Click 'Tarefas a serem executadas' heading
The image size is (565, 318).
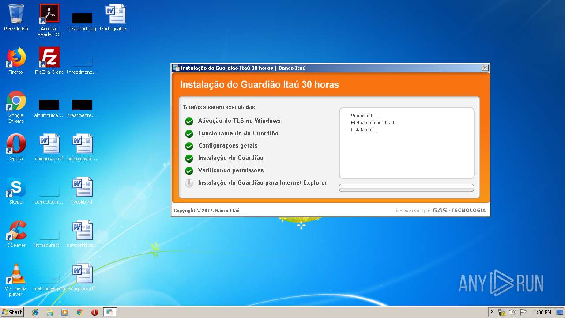point(219,107)
